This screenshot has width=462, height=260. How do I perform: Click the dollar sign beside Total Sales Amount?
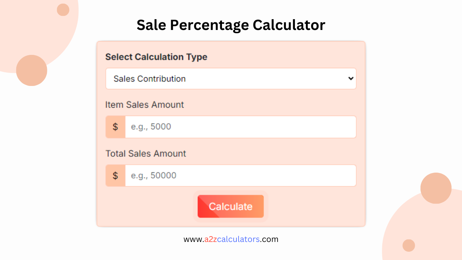(115, 175)
